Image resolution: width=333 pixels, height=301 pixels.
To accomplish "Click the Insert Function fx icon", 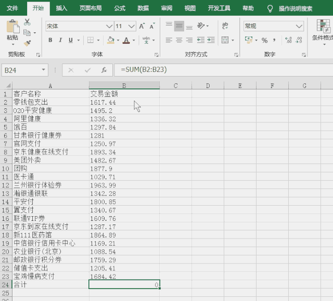I will coord(104,70).
